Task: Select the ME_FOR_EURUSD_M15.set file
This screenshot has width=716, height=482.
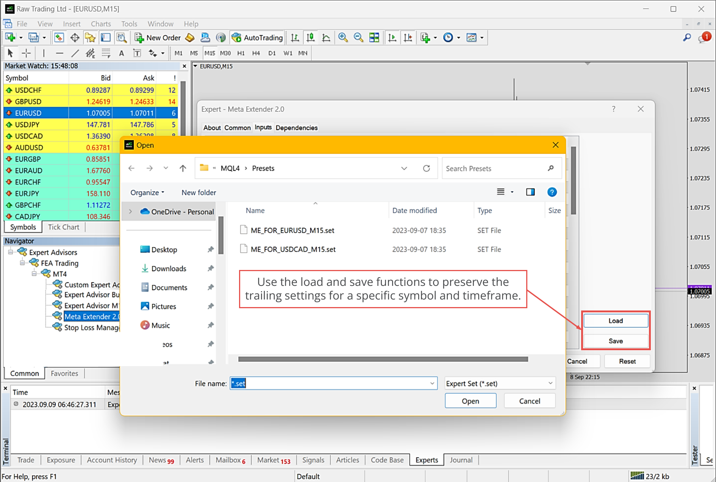Action: click(x=292, y=230)
